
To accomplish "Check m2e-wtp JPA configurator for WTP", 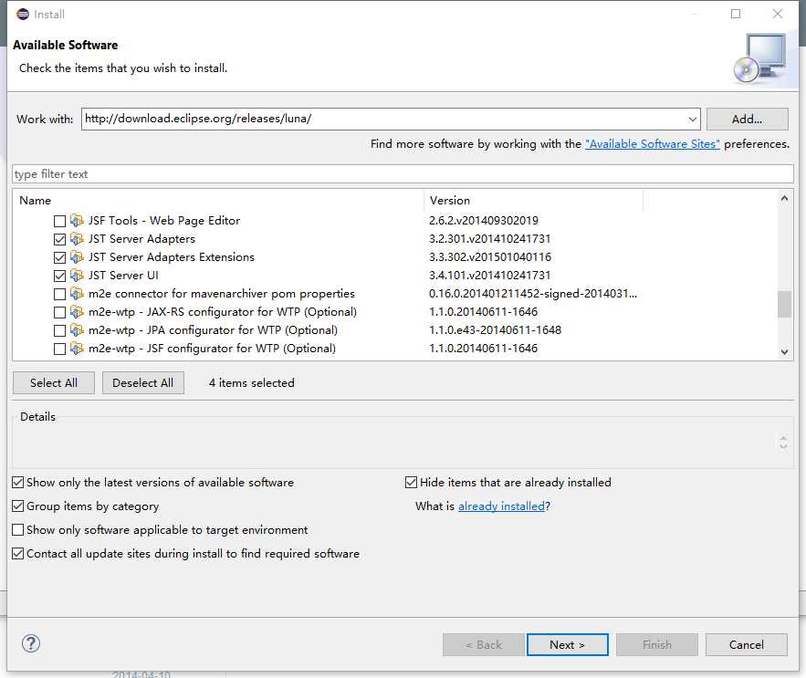I will coord(59,330).
